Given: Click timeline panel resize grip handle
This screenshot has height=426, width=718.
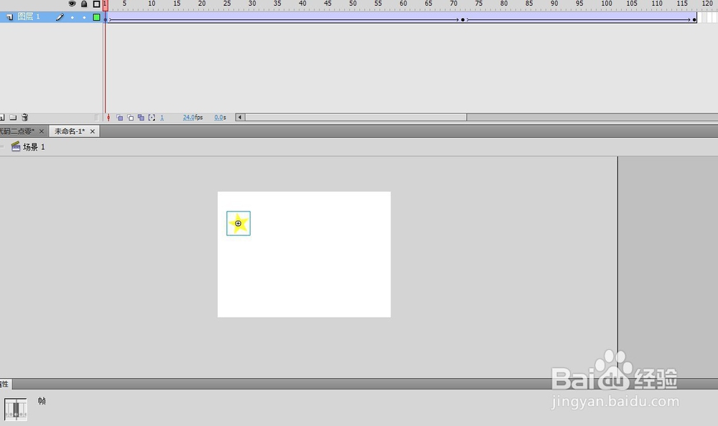Looking at the screenshot, I should point(97,118).
